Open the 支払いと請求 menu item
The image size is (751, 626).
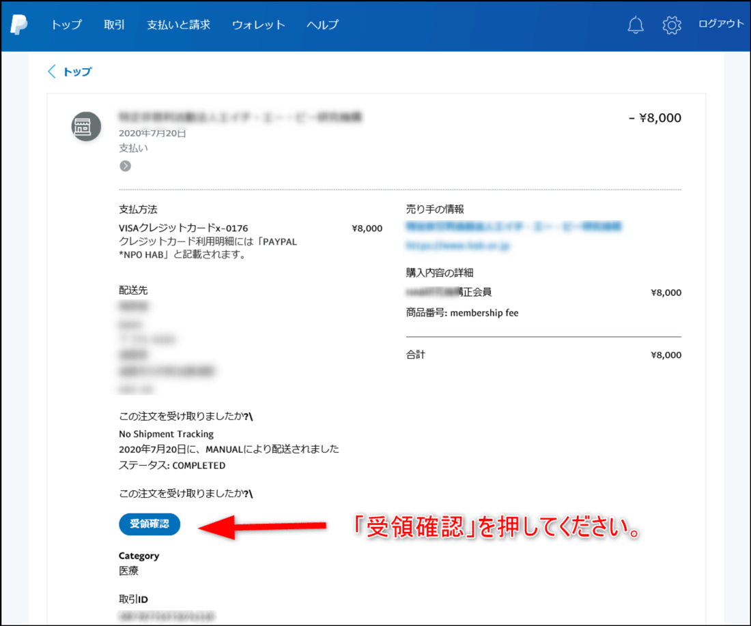click(x=178, y=25)
